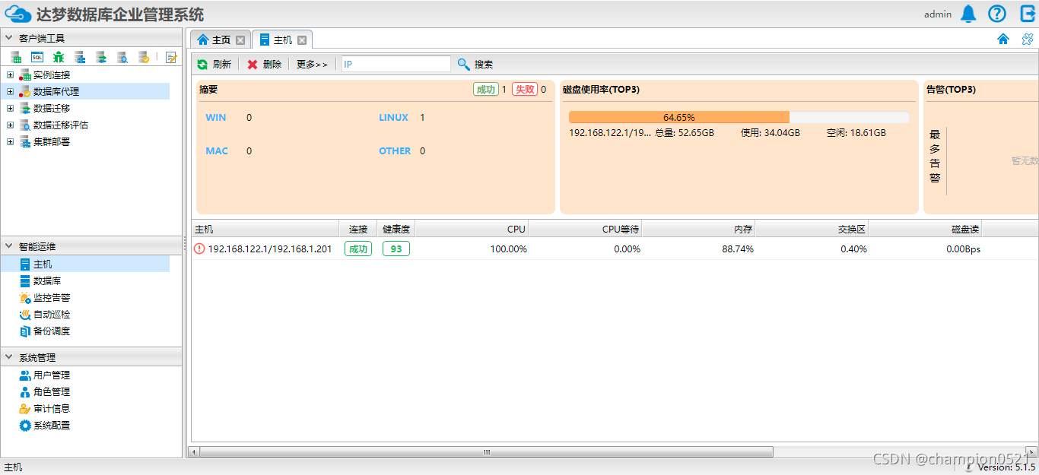Expand the 数据库代理 tree node
Screen dimensions: 1039x475
tap(10, 91)
